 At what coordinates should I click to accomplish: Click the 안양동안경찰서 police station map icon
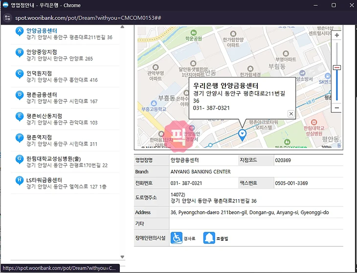[x=192, y=127]
